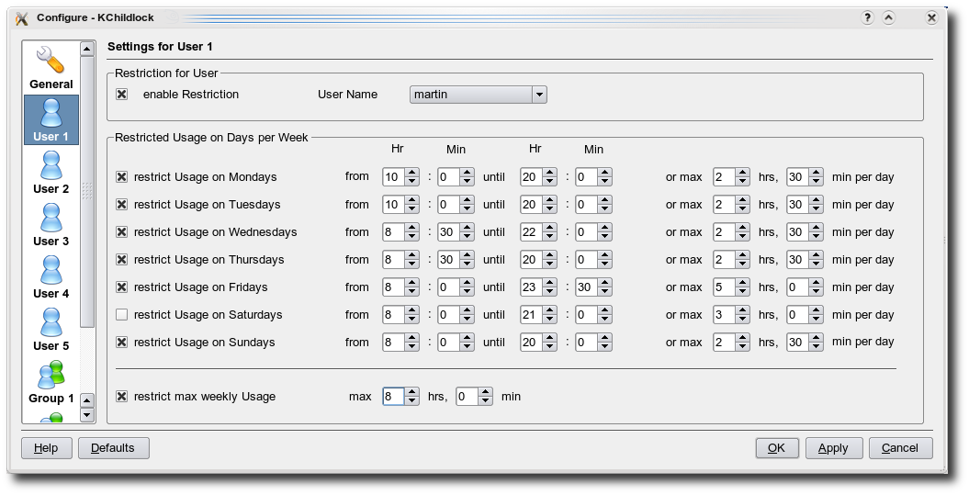Disable the enable Restriction checkbox
The height and width of the screenshot is (495, 969).
point(122,95)
